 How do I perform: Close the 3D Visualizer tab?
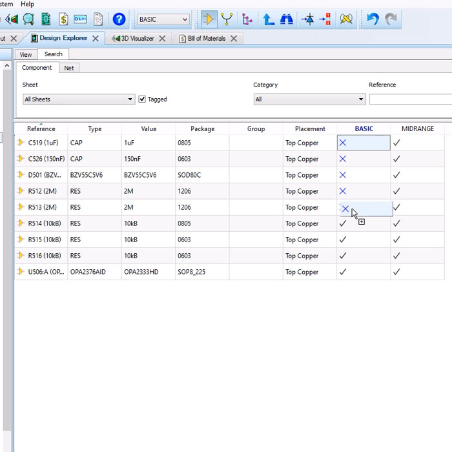coord(162,38)
